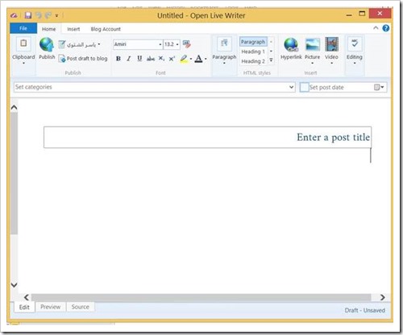Collapse the ribbon with the up chevron
Image resolution: width=403 pixels, height=335 pixels.
[376, 28]
